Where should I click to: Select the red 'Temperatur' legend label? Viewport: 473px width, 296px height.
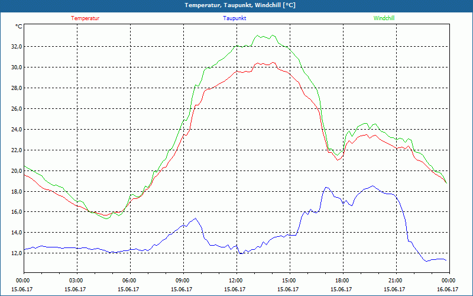pyautogui.click(x=85, y=18)
